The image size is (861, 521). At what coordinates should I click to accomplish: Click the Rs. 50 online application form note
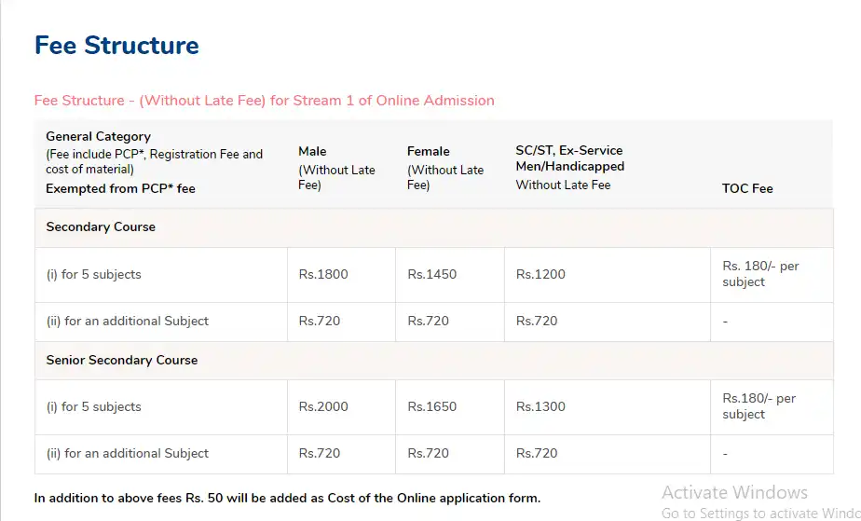287,499
